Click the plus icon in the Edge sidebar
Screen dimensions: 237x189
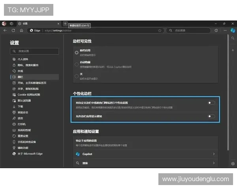pyautogui.click(x=233, y=50)
